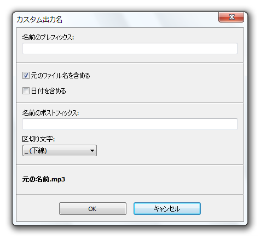This screenshot has width=260, height=239.
Task: Click the 区切り文字: label
Action: pyautogui.click(x=38, y=139)
